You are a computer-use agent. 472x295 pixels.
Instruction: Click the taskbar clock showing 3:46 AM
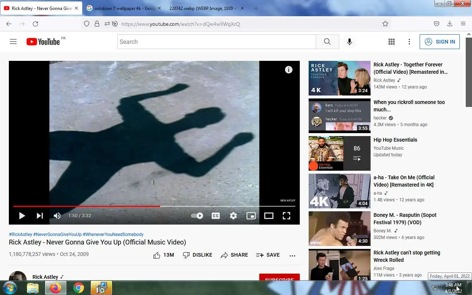click(x=453, y=288)
